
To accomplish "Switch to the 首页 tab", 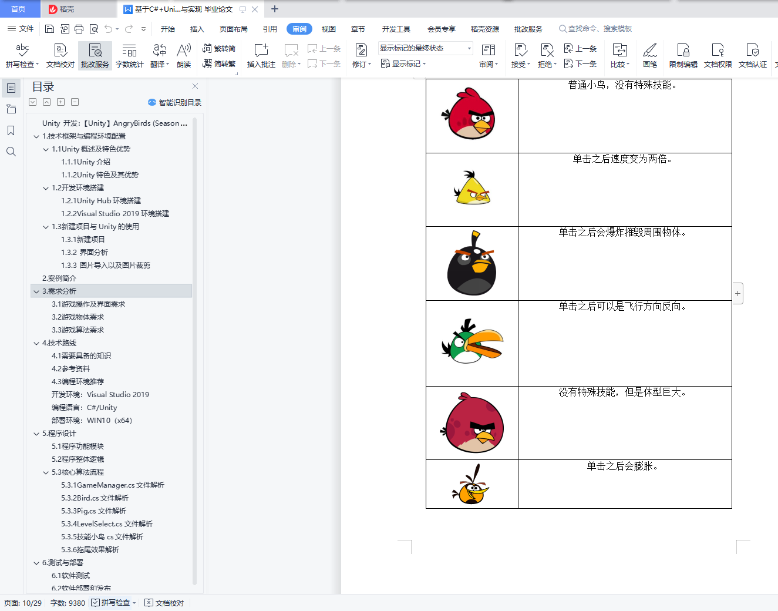I will tap(19, 9).
